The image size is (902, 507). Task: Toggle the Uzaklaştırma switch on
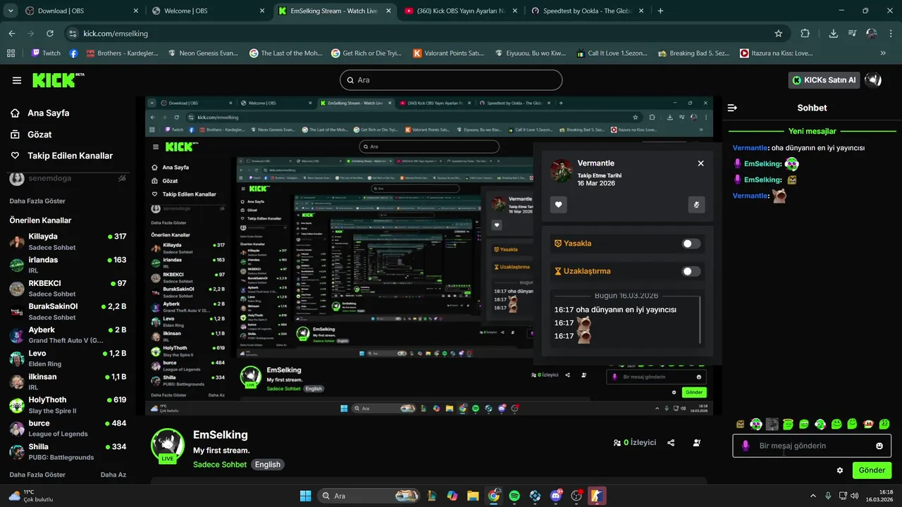pyautogui.click(x=691, y=271)
